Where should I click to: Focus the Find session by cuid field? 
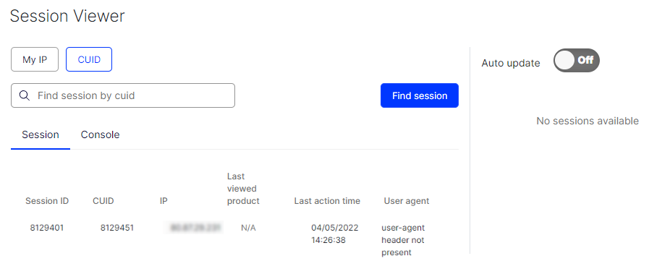click(123, 95)
